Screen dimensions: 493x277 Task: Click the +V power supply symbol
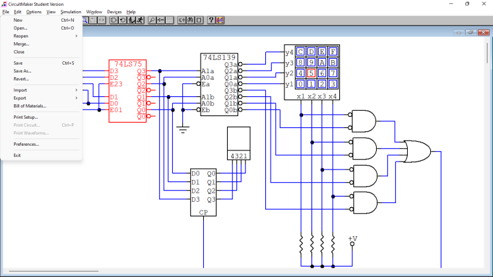(352, 241)
